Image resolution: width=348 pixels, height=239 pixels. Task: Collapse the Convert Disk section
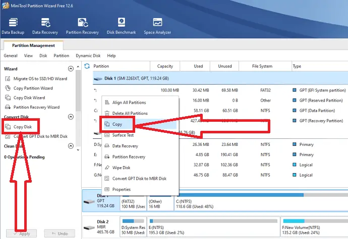point(71,117)
